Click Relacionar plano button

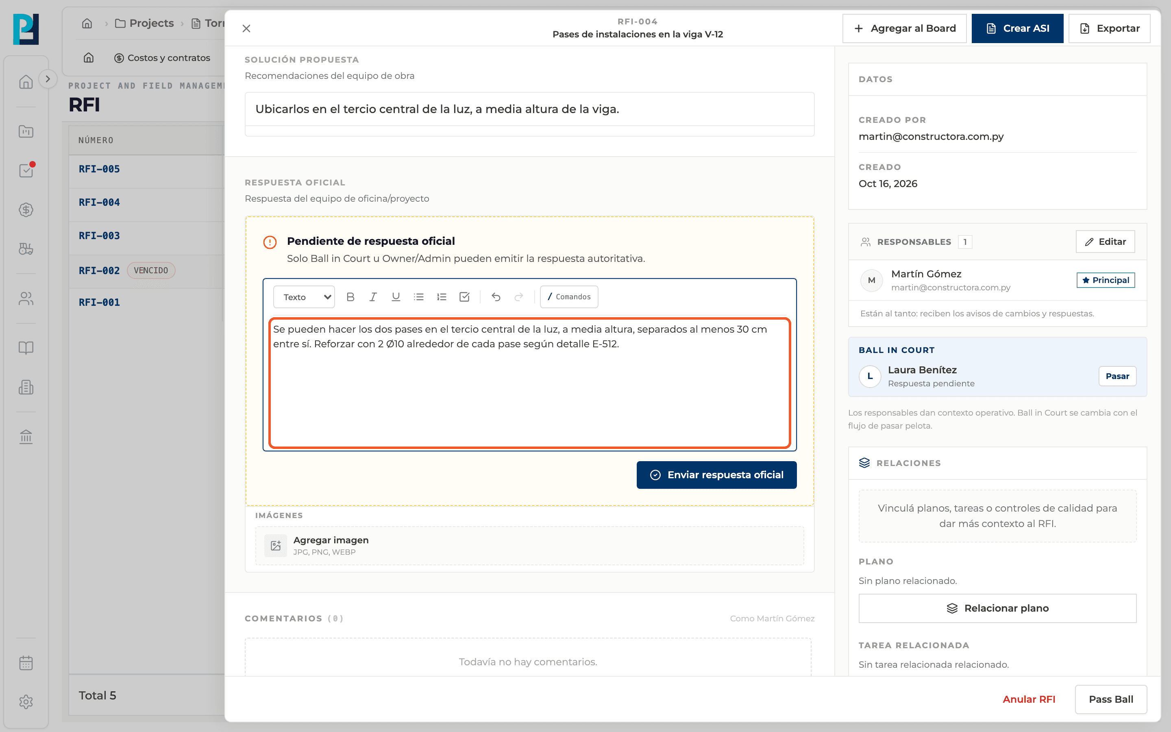(x=997, y=608)
